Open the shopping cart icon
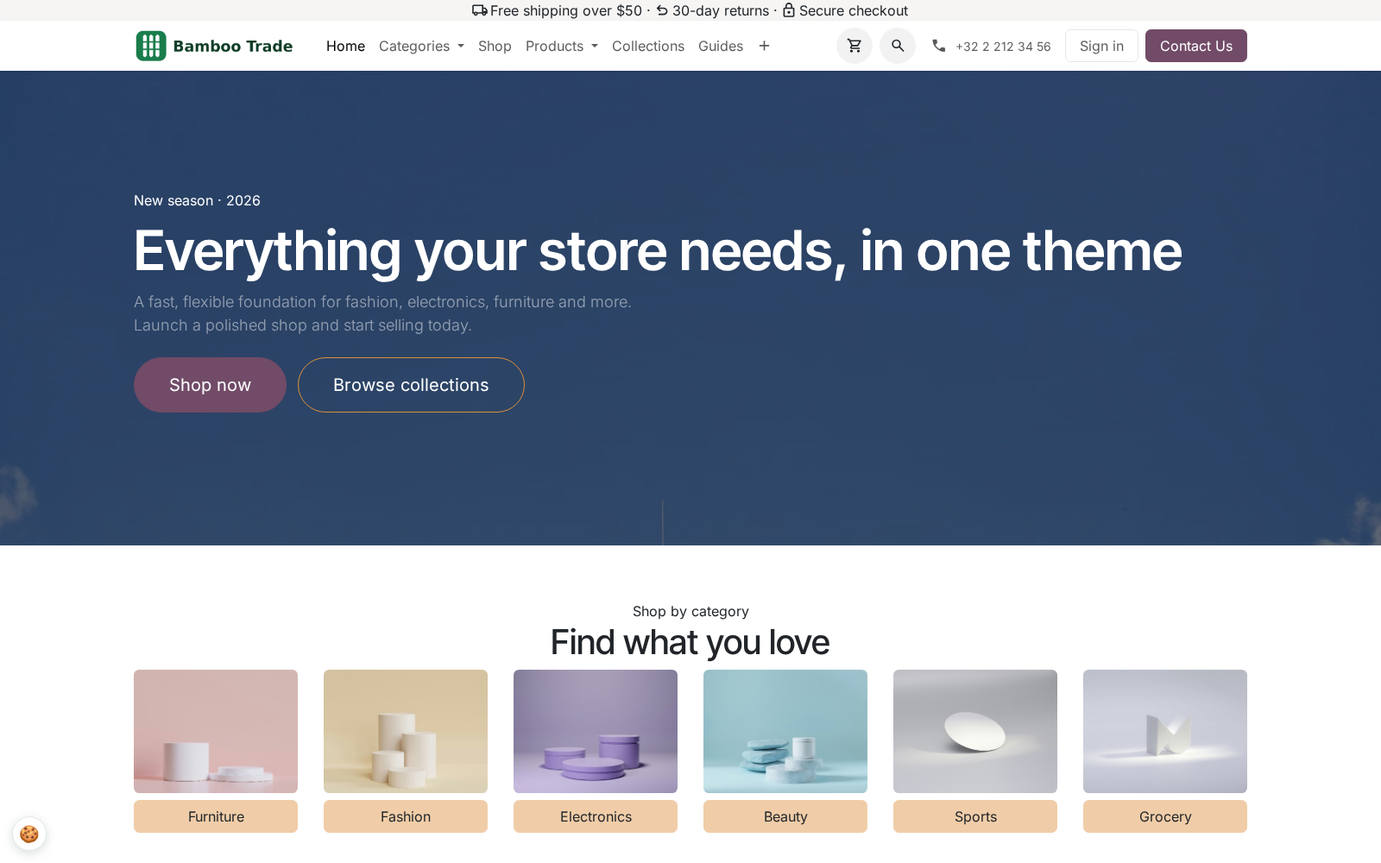The image size is (1381, 863). (854, 46)
